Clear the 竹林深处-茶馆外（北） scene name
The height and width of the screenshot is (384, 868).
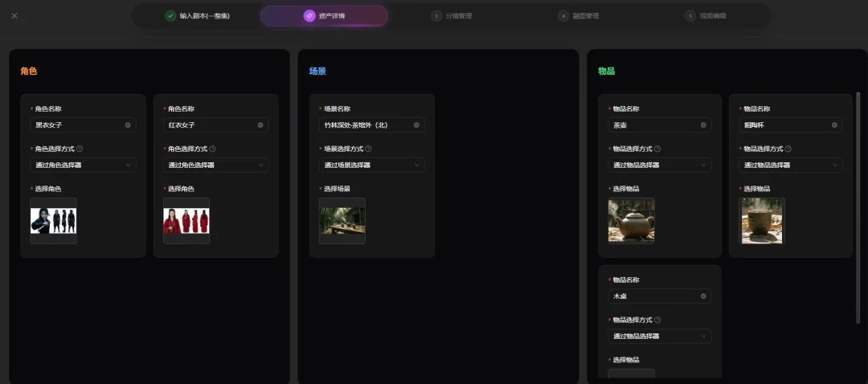[x=416, y=125]
